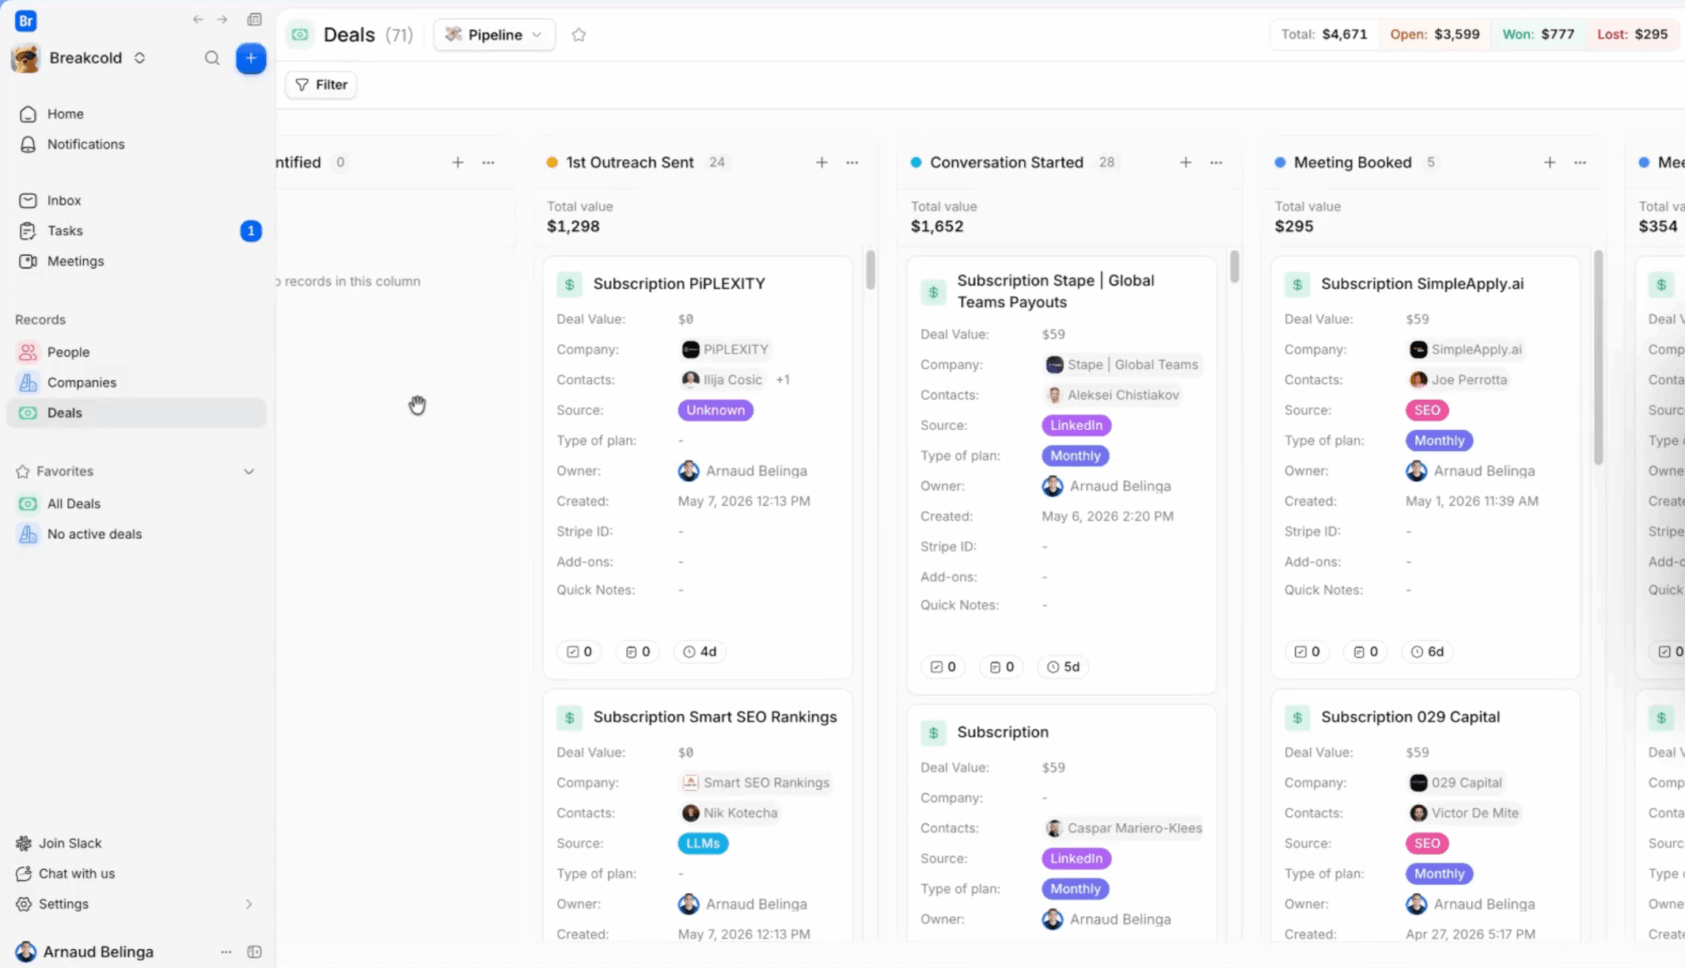Open contact Aleksei Chistiakov
The height and width of the screenshot is (968, 1685).
pos(1112,395)
